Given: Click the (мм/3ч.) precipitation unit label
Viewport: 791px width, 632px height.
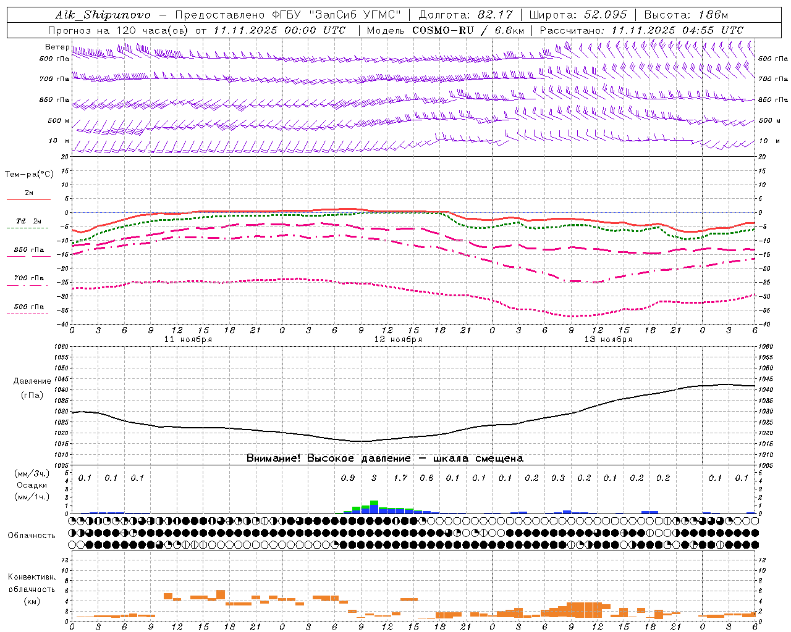Looking at the screenshot, I should coord(32,473).
